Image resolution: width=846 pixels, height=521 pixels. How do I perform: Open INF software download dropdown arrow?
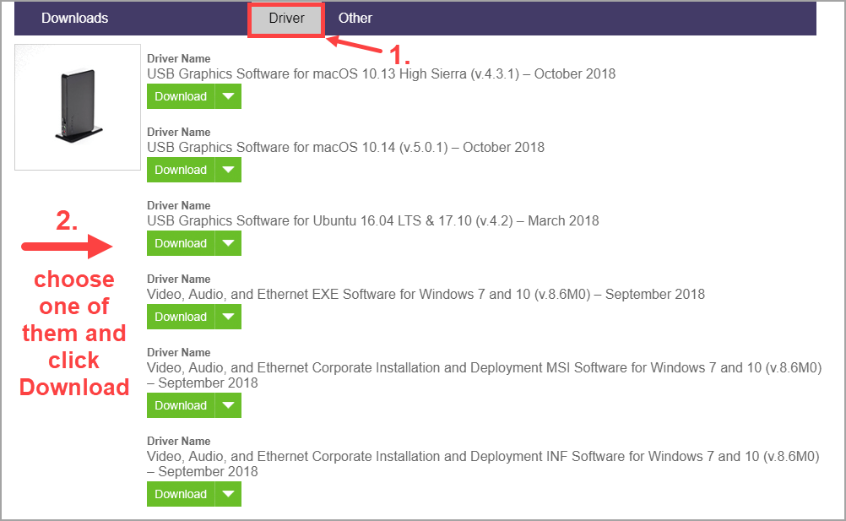[x=229, y=493]
